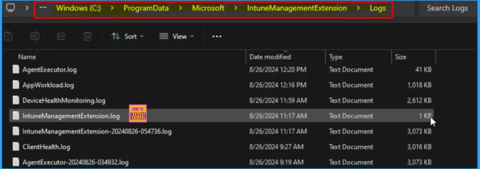Click the 8/26/2024 11:59 AM date cell
The height and width of the screenshot is (169, 480).
(278, 101)
